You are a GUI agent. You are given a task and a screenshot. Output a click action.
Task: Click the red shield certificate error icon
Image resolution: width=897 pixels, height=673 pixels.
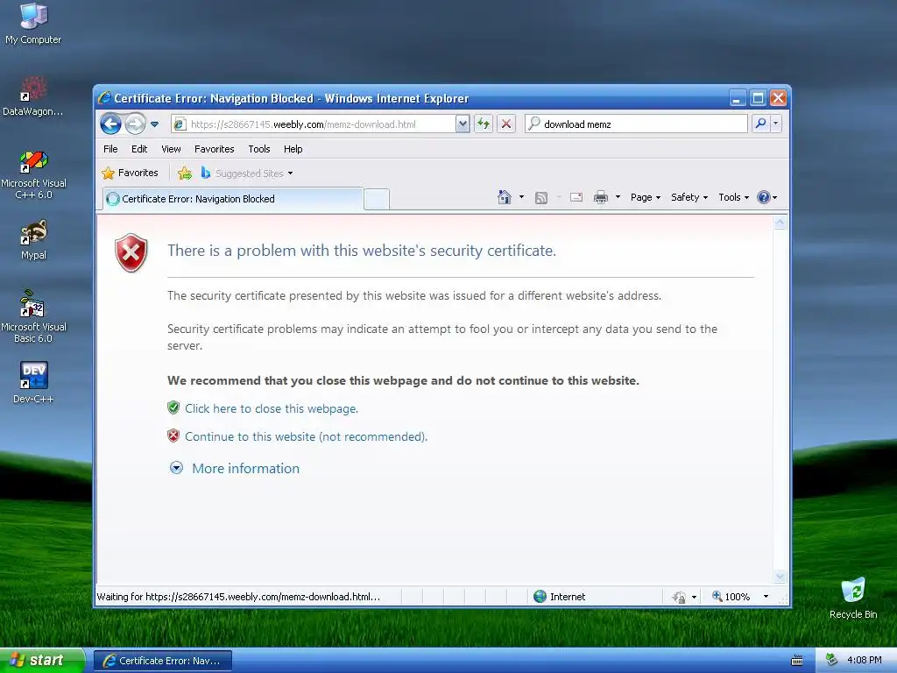131,252
